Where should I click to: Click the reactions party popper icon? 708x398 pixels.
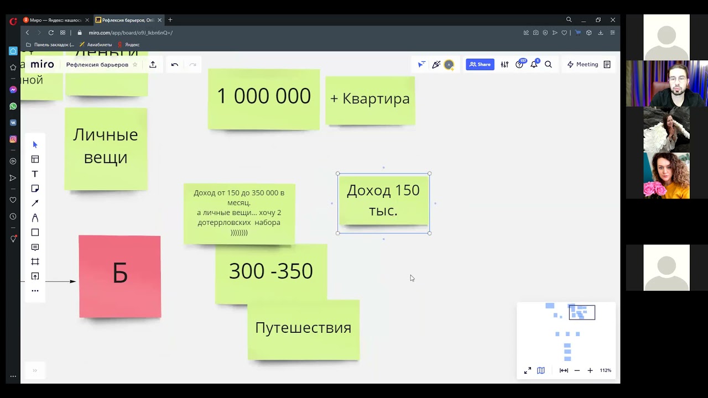[x=436, y=65]
